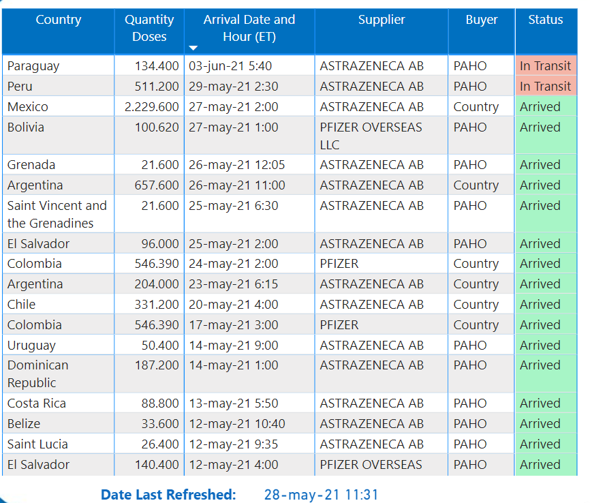Click the Dominican Republic country cell
The width and height of the screenshot is (590, 503).
tap(38, 374)
